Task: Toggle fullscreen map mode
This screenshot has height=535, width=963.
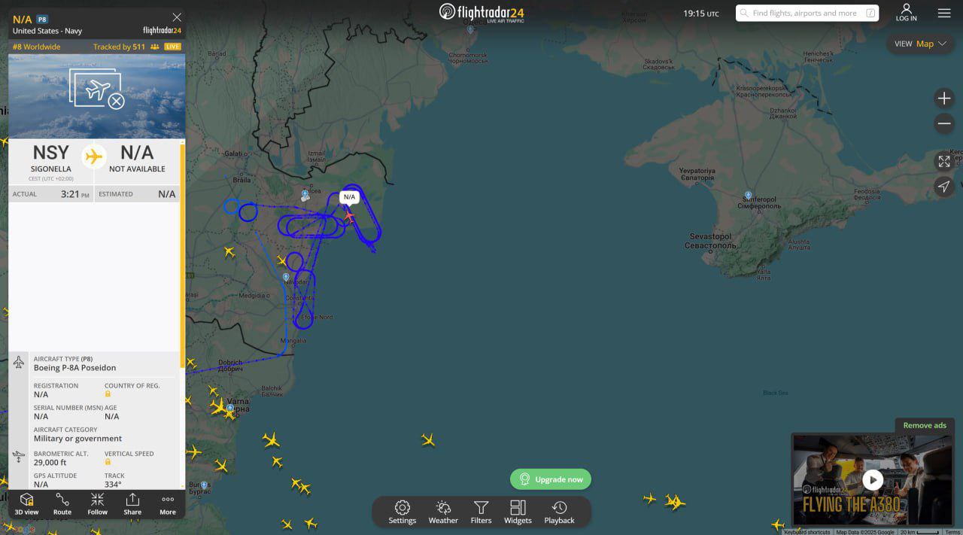Action: coord(943,161)
